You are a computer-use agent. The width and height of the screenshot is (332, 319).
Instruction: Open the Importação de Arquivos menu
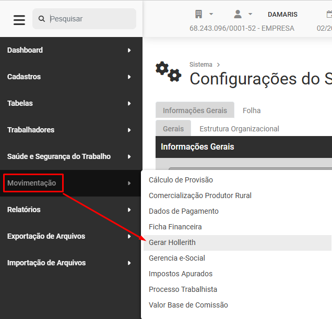(x=46, y=263)
